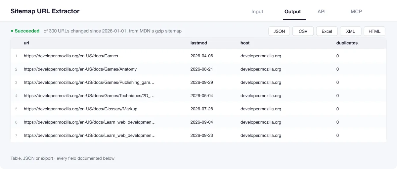Export results as CSV
Viewport: 397px width, 169px height.
[303, 31]
